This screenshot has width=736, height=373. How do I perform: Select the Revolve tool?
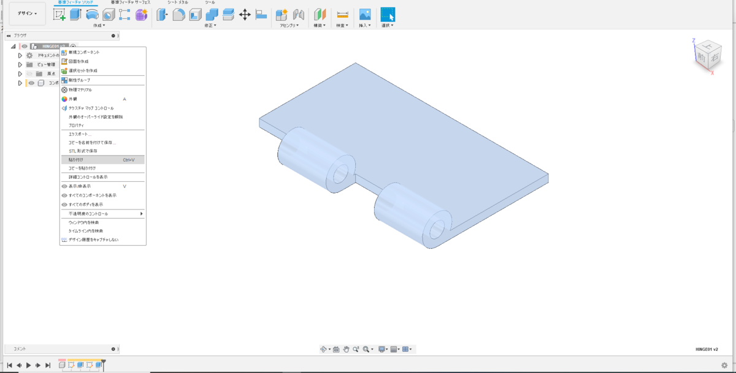pos(92,15)
